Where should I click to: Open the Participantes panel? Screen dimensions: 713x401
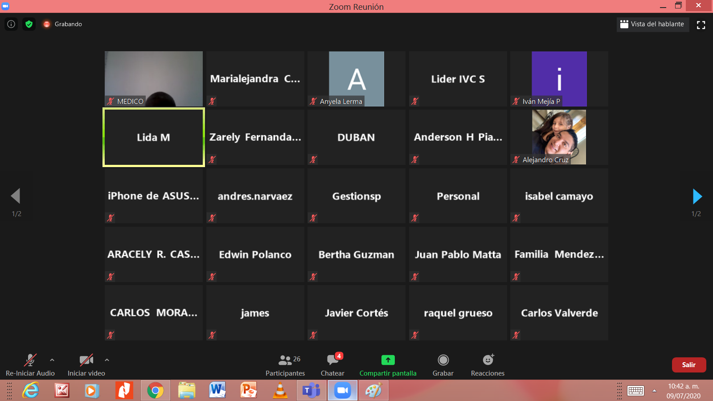pos(285,365)
